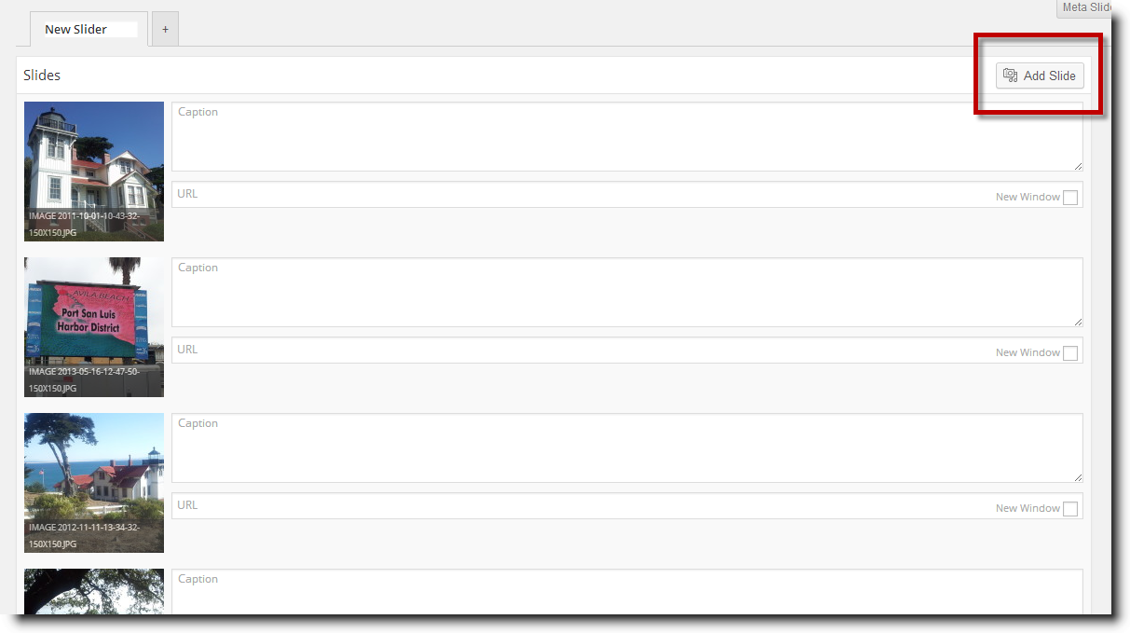Click the media icon on the Add Slide button
The image size is (1130, 633).
pos(1011,76)
